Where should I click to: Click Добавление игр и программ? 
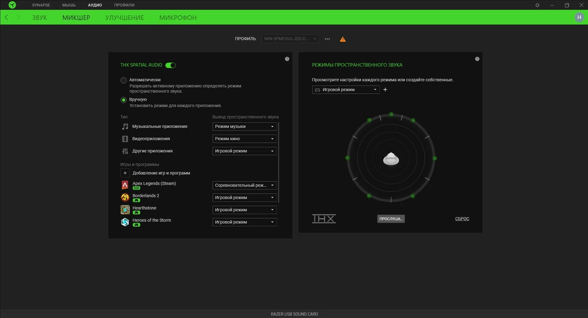point(161,173)
